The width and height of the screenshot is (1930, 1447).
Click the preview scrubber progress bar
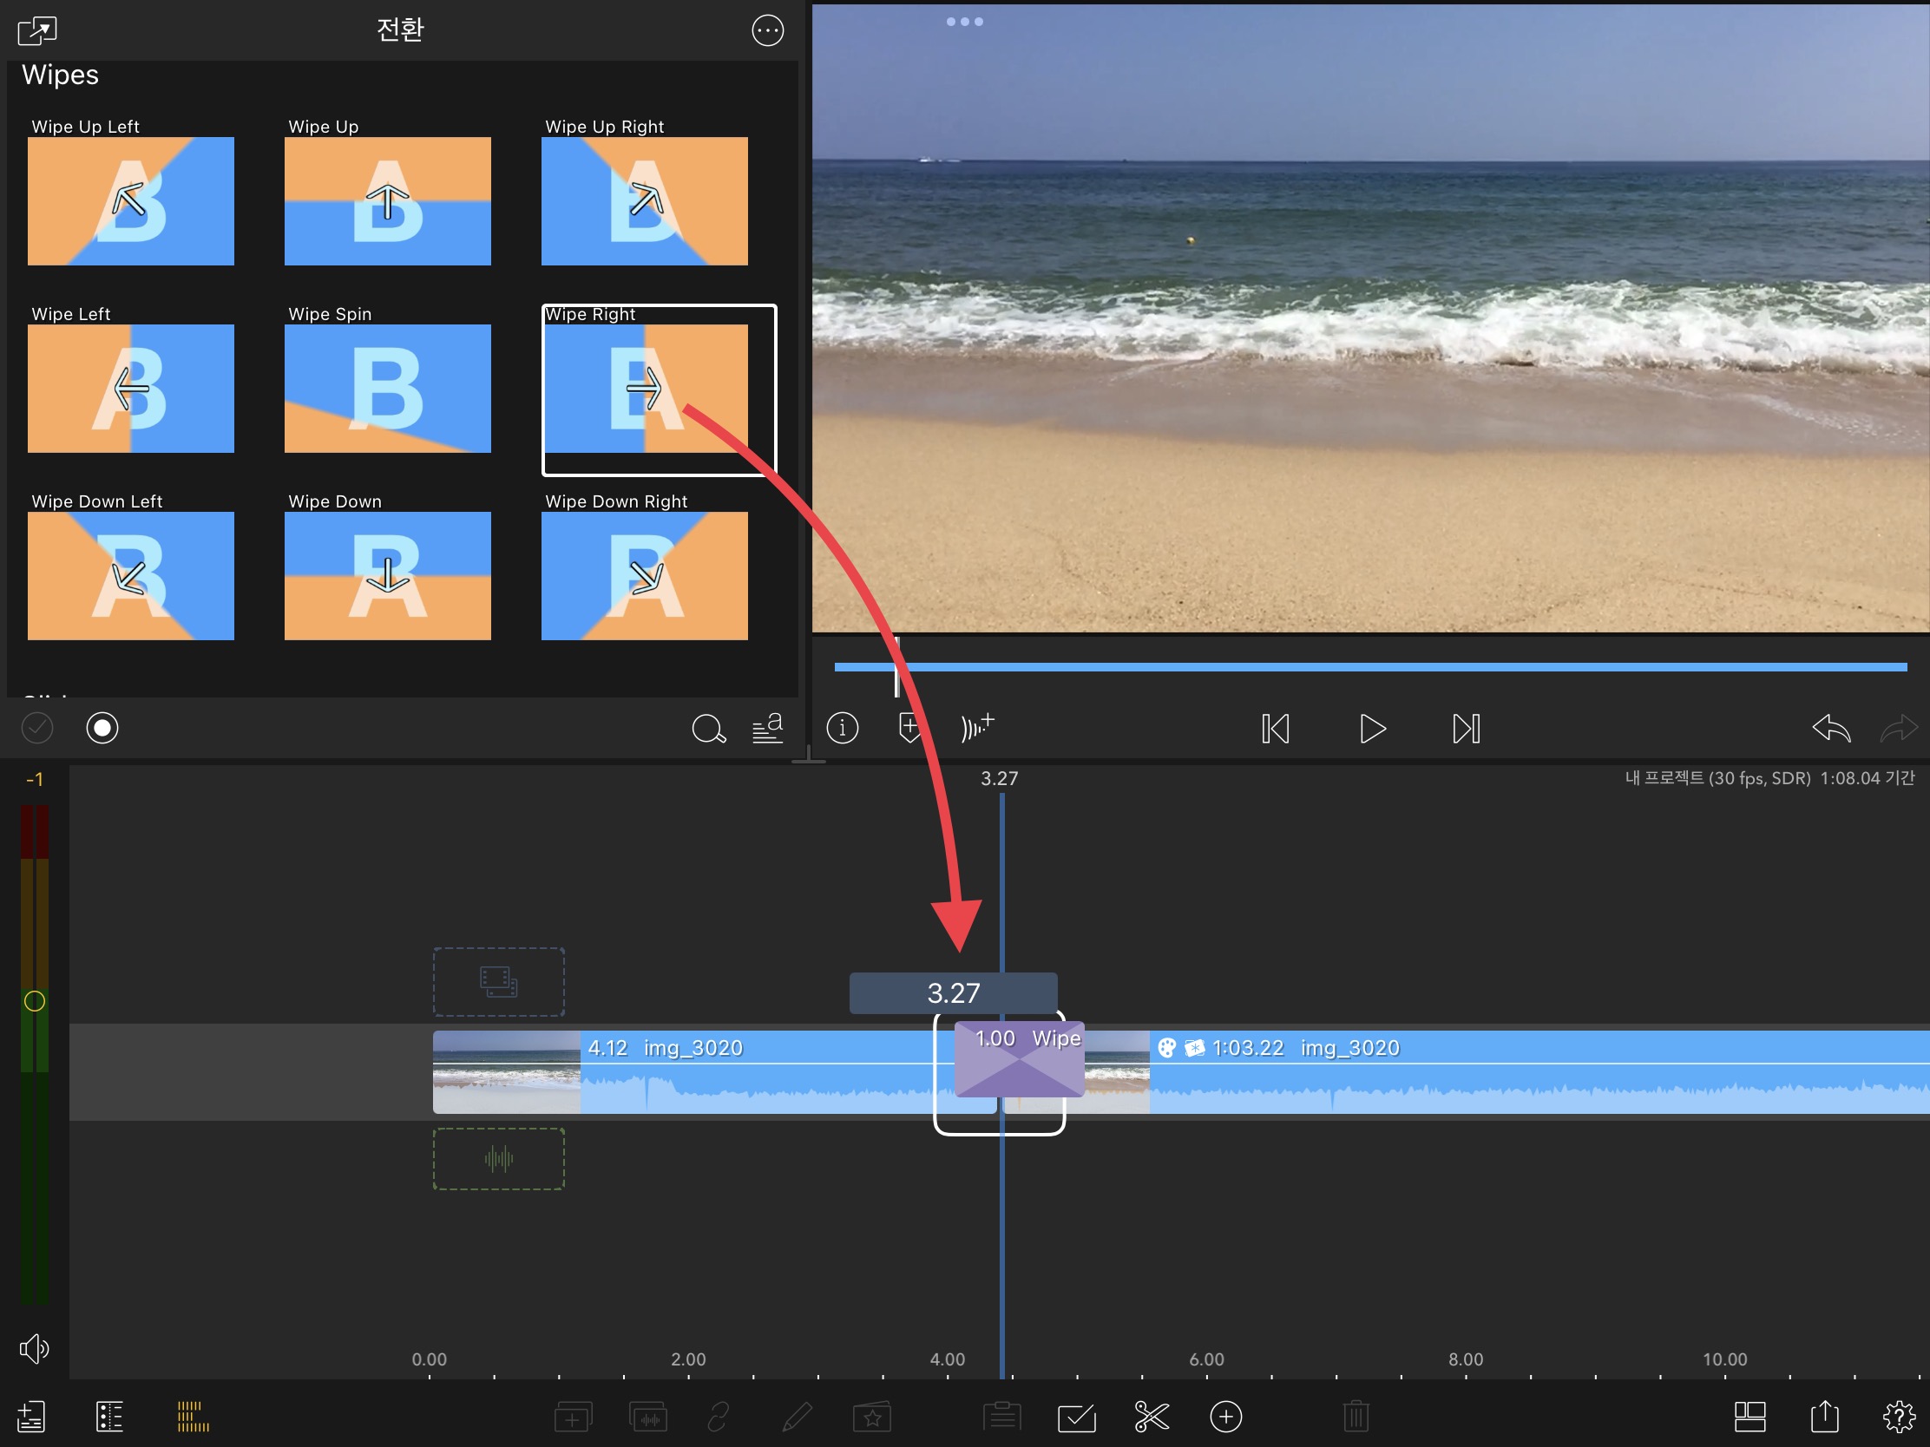coord(1370,667)
